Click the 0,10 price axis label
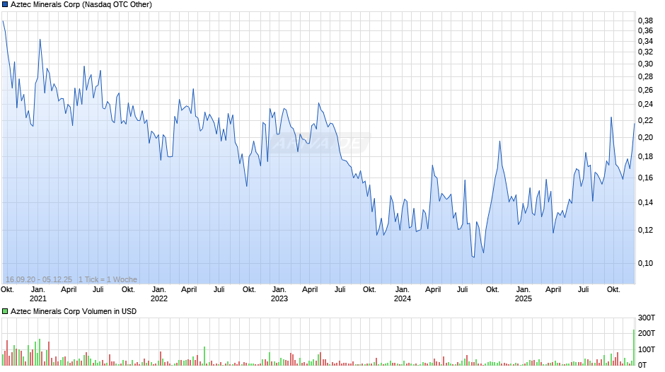 click(645, 263)
